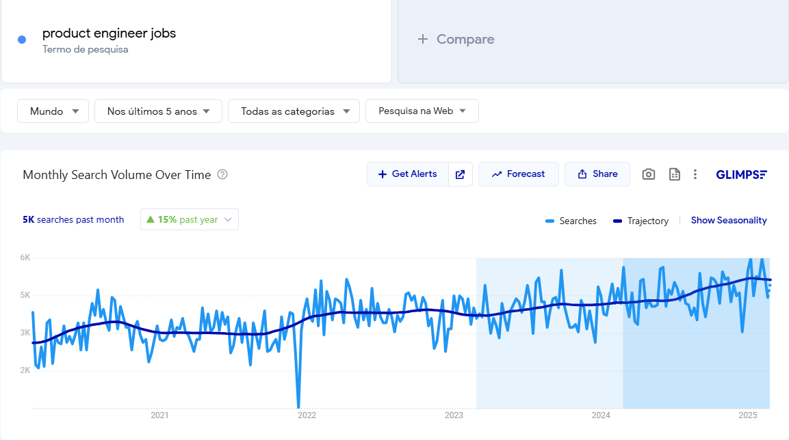Click the Get Alerts button
Viewport: 789px width, 440px height.
[408, 174]
